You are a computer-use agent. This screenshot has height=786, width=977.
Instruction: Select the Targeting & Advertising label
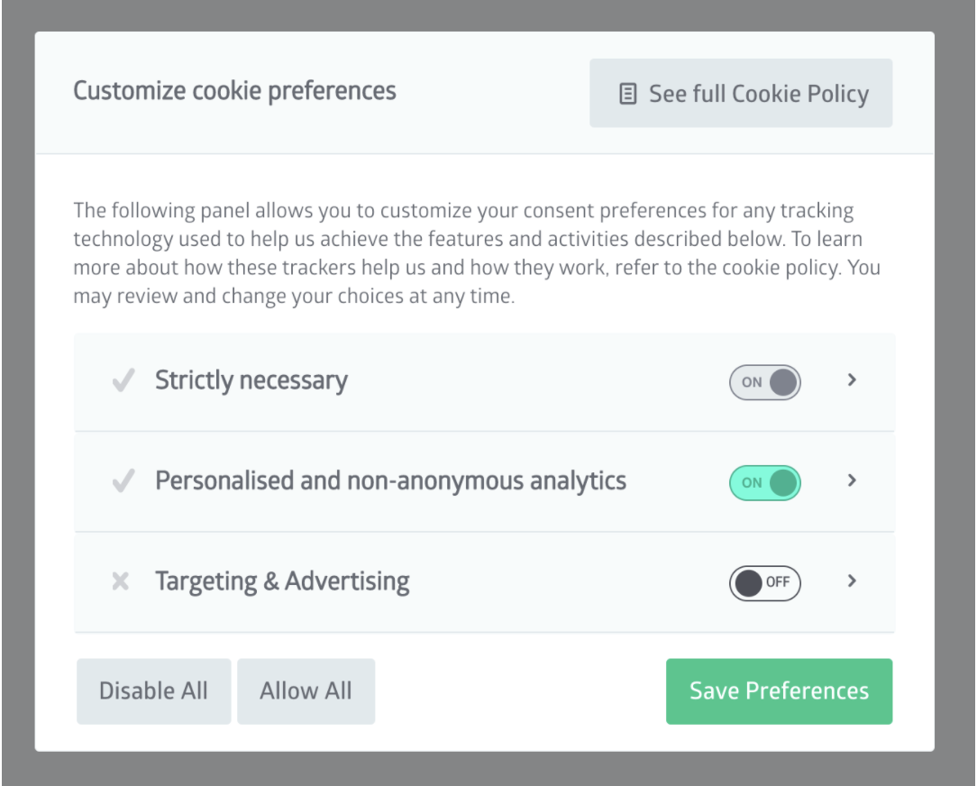click(x=282, y=581)
